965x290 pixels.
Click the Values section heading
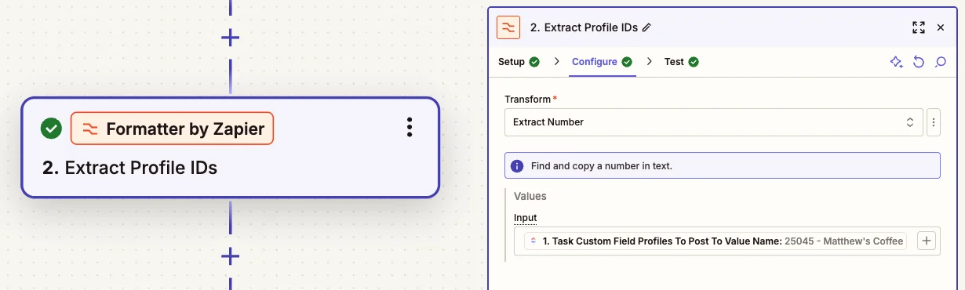[x=530, y=197]
